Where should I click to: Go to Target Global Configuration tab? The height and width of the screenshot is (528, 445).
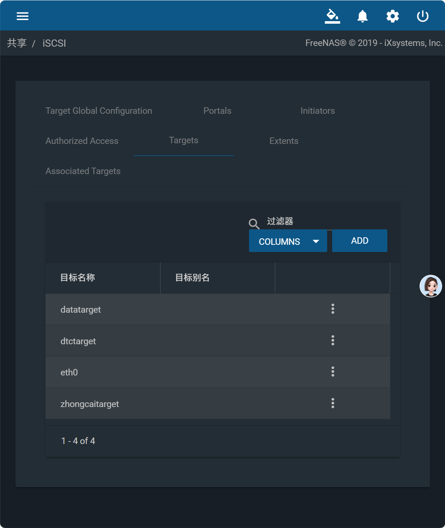point(99,111)
